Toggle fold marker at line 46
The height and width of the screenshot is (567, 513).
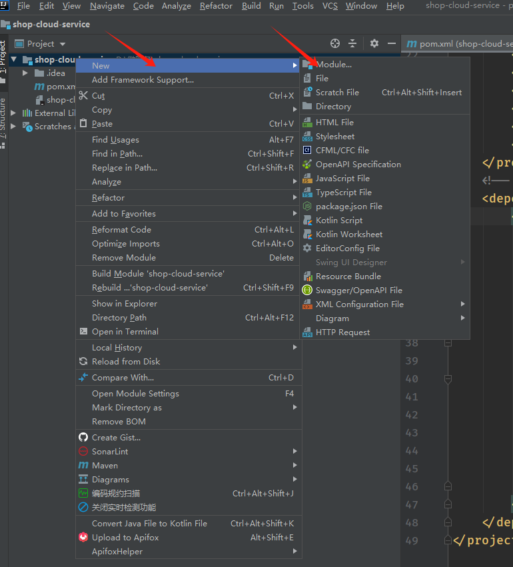click(x=448, y=486)
